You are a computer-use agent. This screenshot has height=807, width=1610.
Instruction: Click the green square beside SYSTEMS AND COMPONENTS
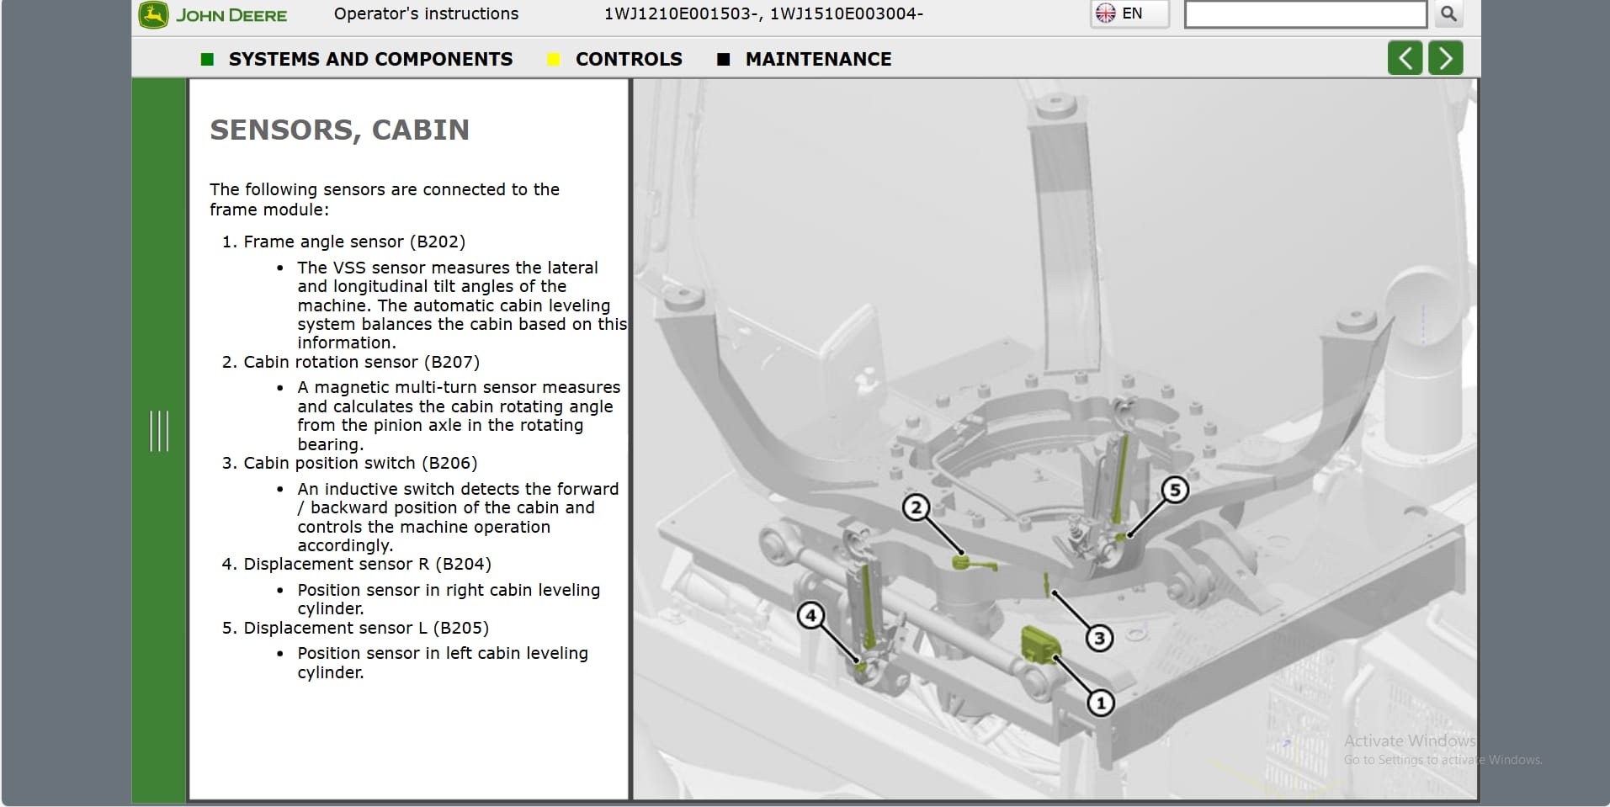208,59
